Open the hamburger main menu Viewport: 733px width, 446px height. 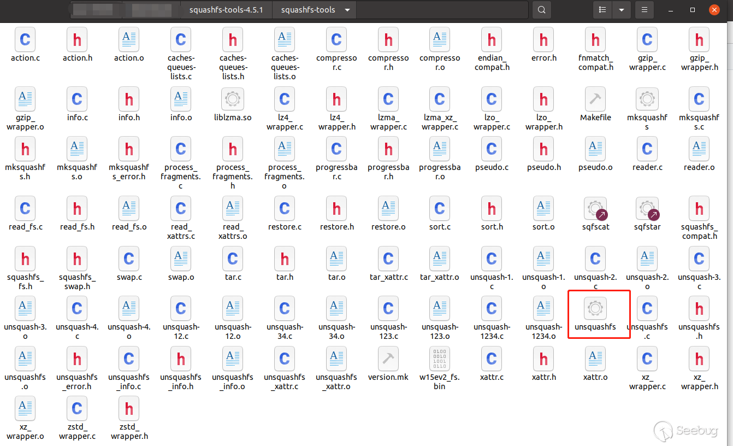point(645,10)
